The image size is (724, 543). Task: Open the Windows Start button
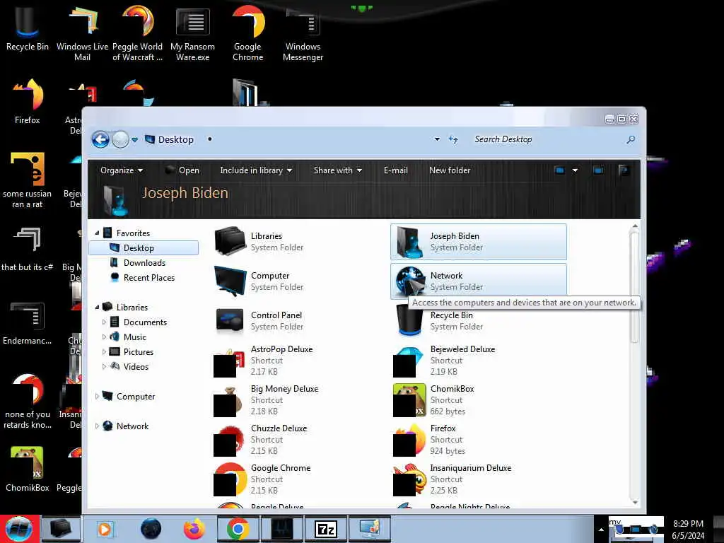[x=18, y=529]
